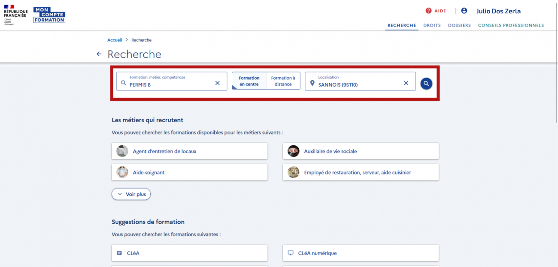This screenshot has width=558, height=267.
Task: Choose Employé de restauration, serveur, aide cuisinier
Action: click(361, 172)
